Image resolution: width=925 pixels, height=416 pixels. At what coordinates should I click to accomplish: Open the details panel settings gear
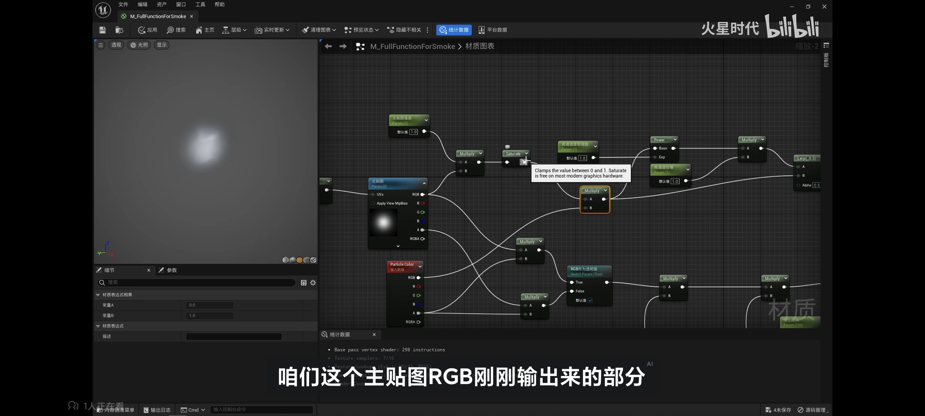[x=313, y=283]
